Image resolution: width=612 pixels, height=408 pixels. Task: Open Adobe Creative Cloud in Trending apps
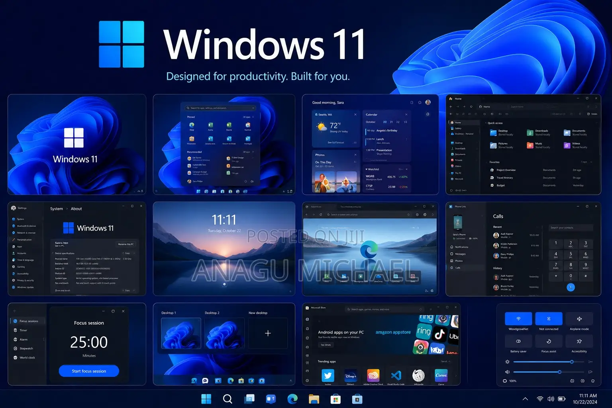coord(373,375)
